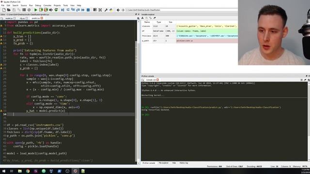Select 'p_path' str variable row
310x174 pixels.
point(189,41)
